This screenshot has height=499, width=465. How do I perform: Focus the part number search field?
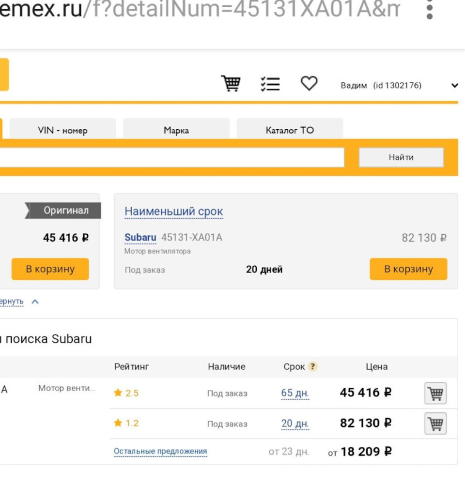pos(170,157)
